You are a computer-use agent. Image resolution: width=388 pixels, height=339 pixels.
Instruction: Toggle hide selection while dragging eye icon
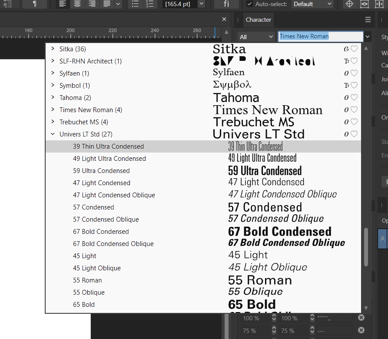tap(365, 4)
